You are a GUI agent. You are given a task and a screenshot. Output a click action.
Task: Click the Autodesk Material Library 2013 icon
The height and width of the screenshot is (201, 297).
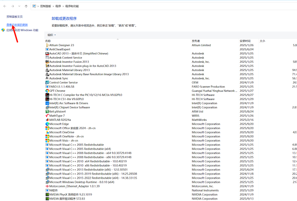pos(47,70)
